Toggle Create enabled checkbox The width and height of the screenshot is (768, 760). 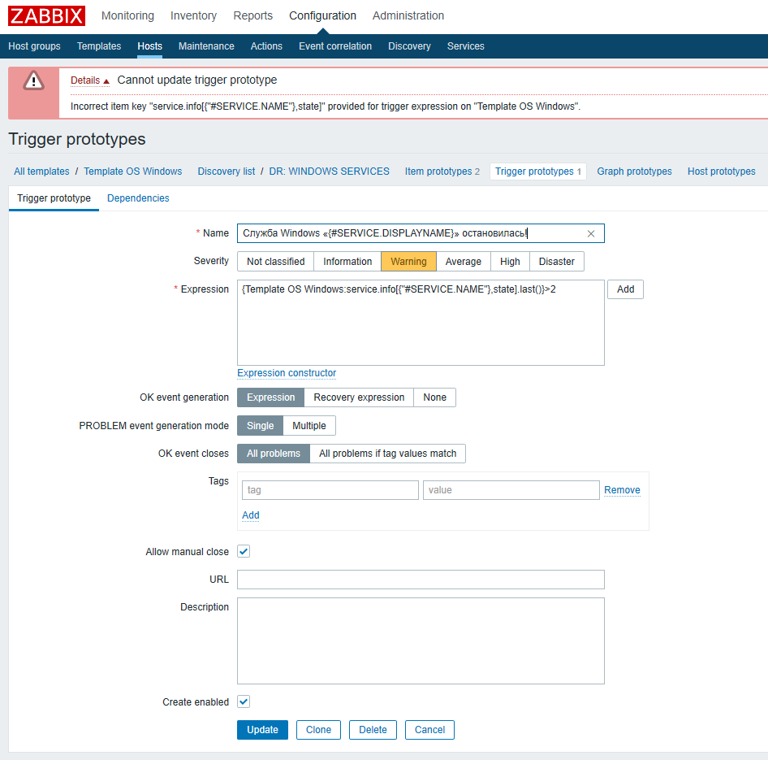pyautogui.click(x=244, y=701)
